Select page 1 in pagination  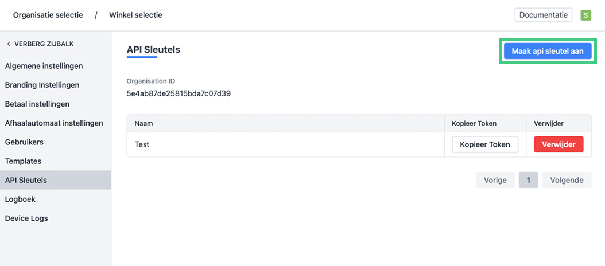point(528,180)
